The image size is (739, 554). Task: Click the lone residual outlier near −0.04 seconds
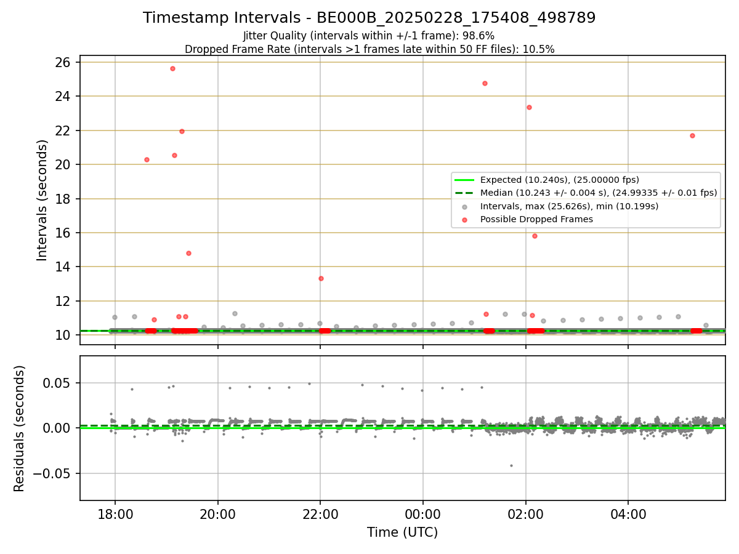(x=511, y=465)
